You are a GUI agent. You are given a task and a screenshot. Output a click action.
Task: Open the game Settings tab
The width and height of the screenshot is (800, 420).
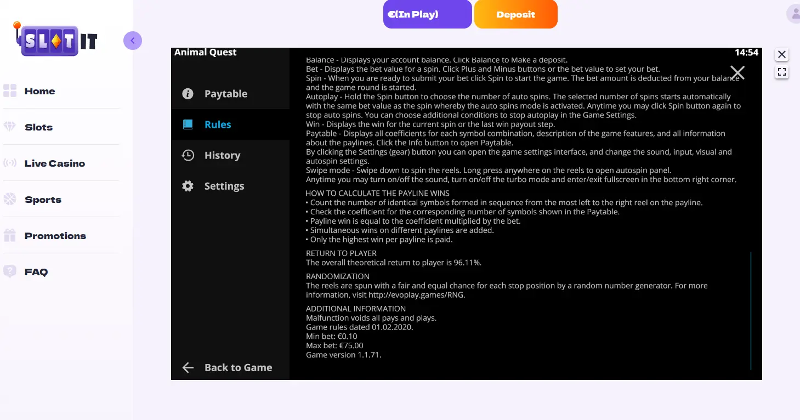point(230,186)
